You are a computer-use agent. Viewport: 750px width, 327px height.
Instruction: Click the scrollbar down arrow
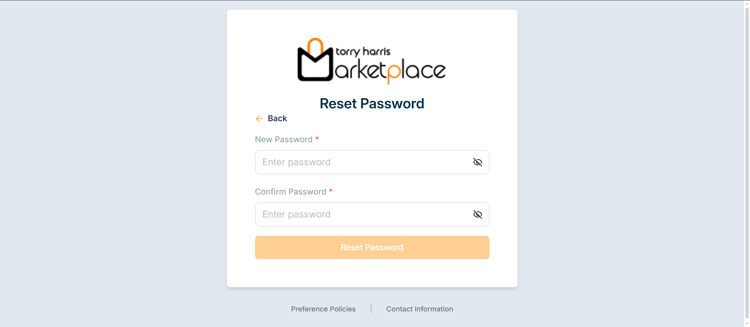tap(747, 324)
